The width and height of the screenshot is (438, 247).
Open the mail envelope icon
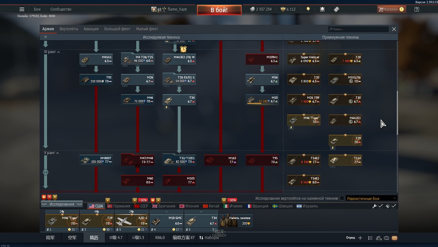(395, 238)
